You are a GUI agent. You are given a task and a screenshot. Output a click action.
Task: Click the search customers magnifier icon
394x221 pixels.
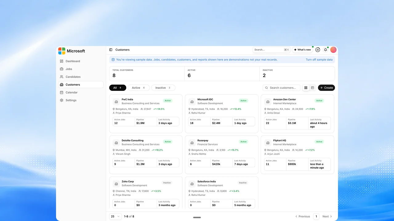(267, 88)
